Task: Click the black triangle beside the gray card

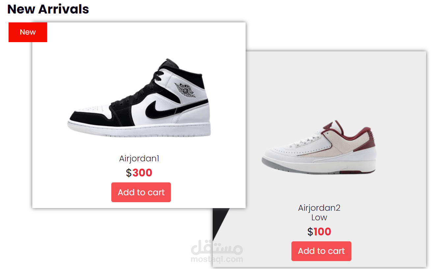Action: 220,224
